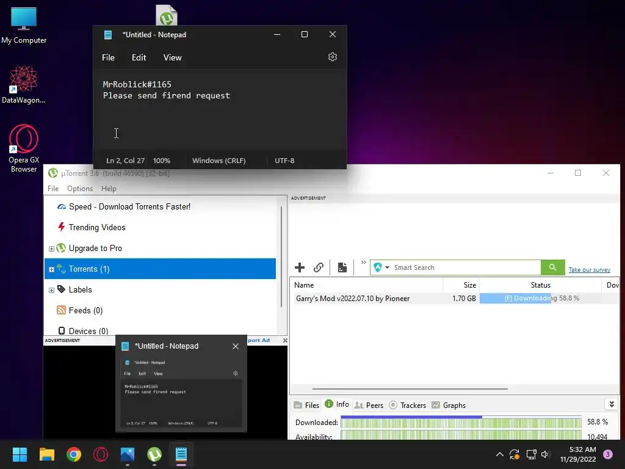The height and width of the screenshot is (469, 625).
Task: Open search provider shield dropdown
Action: coord(381,267)
